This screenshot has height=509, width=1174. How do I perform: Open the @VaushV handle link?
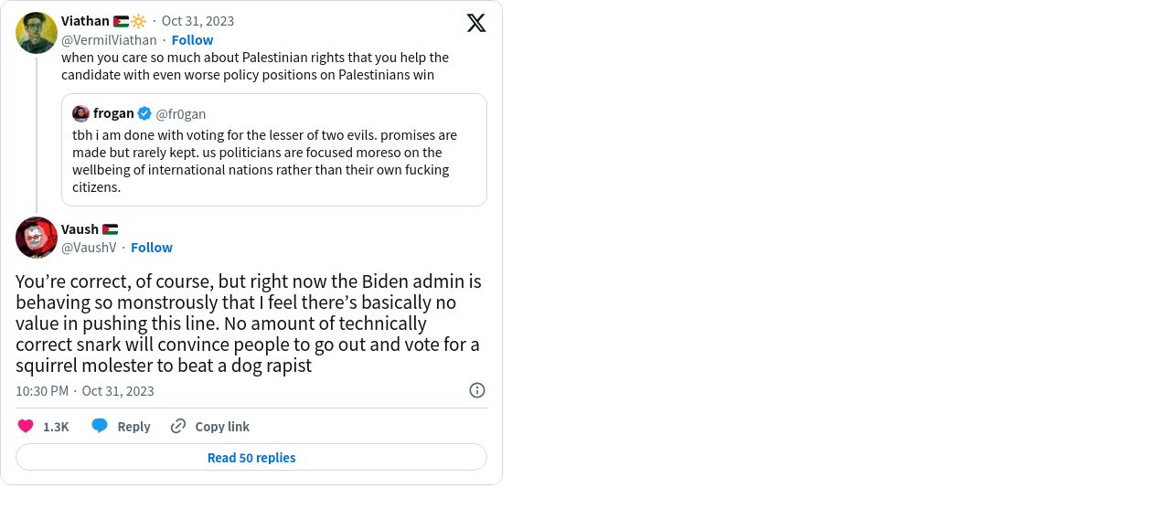[x=89, y=248]
